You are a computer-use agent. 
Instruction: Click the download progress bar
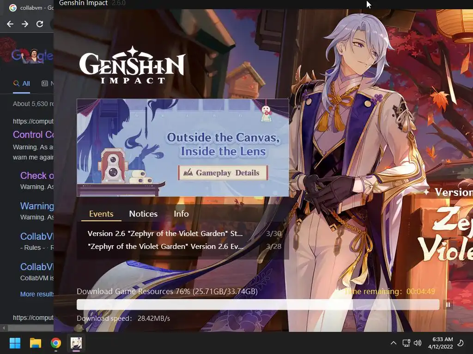258,305
